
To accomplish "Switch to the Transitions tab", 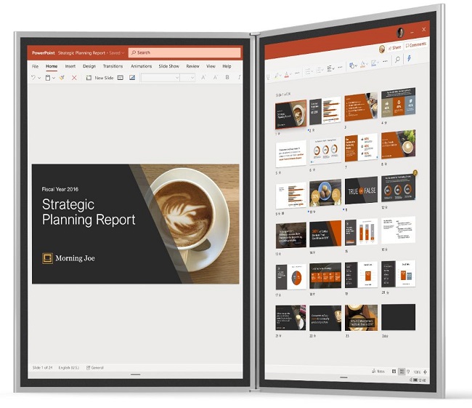I will pyautogui.click(x=113, y=66).
